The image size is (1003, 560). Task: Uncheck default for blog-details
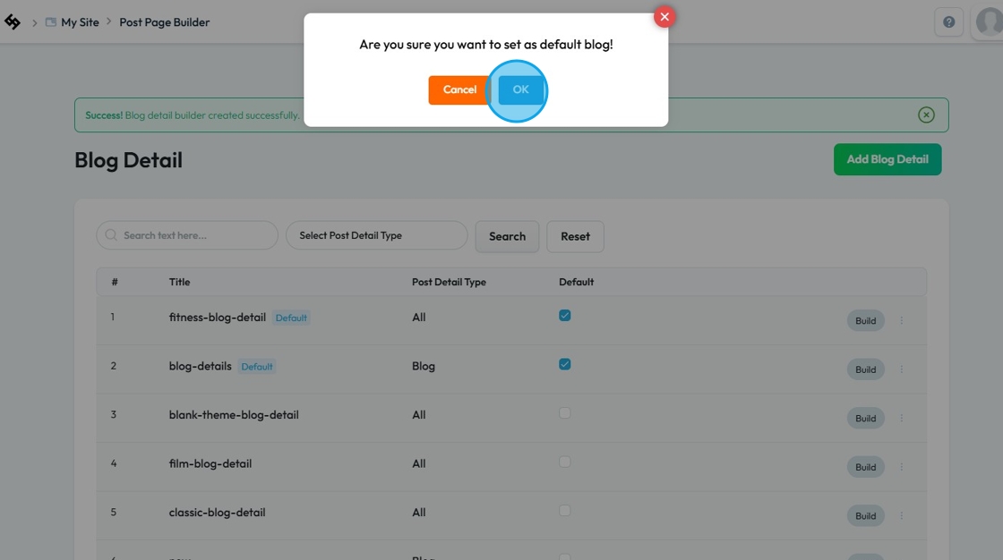point(564,364)
